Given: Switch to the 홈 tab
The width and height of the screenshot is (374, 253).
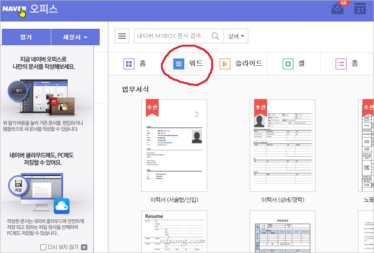Looking at the screenshot, I should click(x=135, y=64).
